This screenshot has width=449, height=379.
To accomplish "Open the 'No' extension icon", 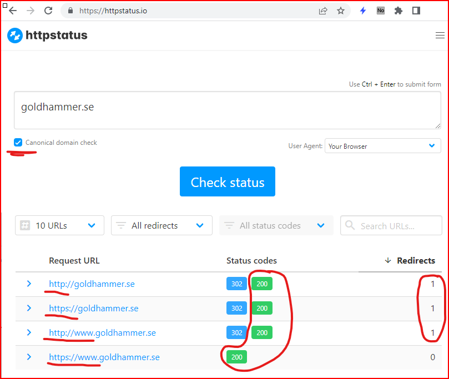I will point(381,11).
